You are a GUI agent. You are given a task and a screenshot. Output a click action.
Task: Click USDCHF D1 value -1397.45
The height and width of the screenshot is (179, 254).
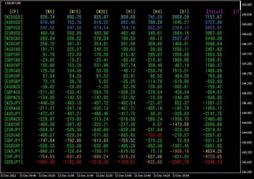pyautogui.click(x=180, y=146)
